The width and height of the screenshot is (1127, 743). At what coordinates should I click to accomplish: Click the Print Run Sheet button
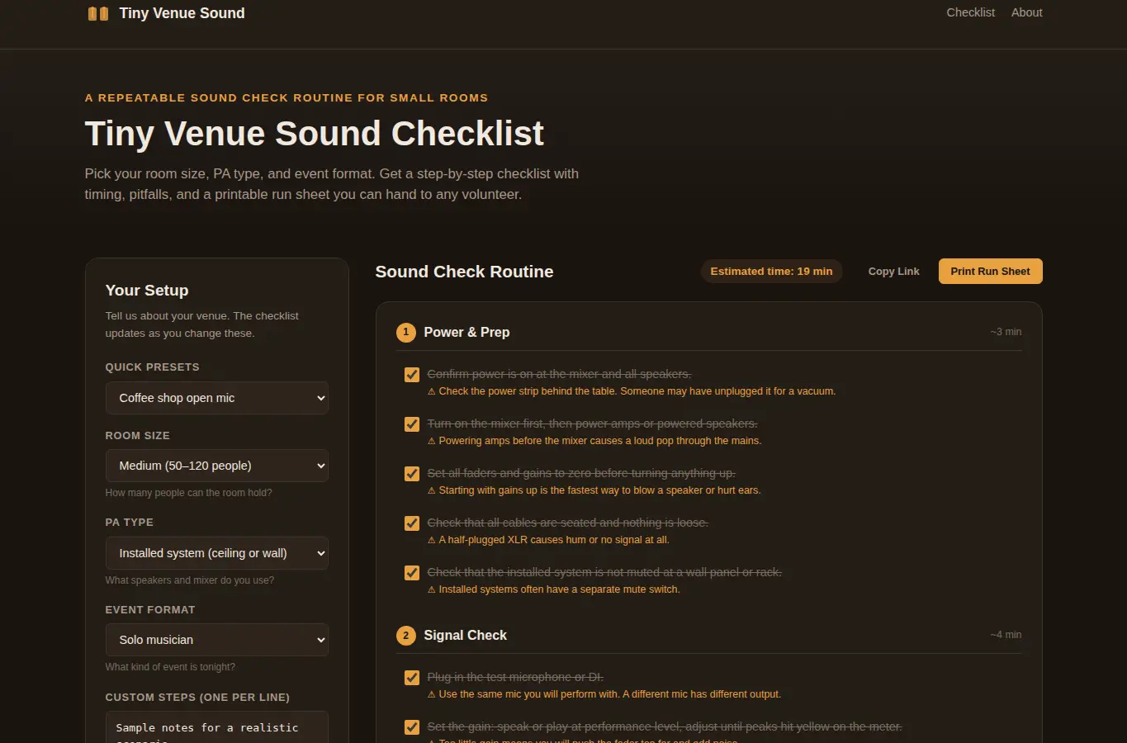click(x=990, y=271)
